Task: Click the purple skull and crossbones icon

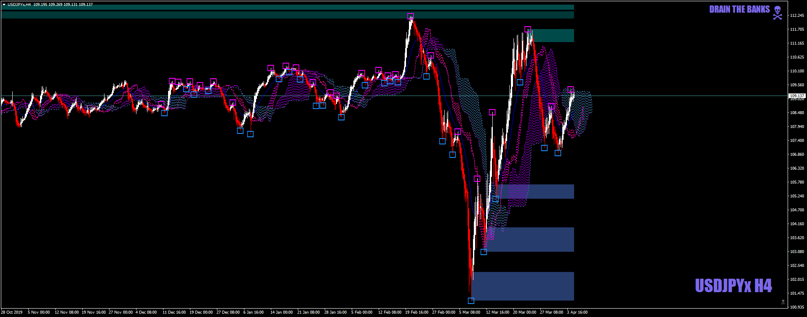Action: [x=778, y=13]
